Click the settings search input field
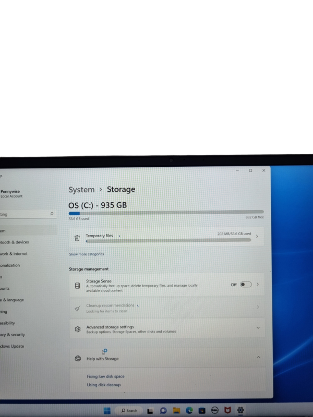This screenshot has height=417, width=313. click(28, 214)
